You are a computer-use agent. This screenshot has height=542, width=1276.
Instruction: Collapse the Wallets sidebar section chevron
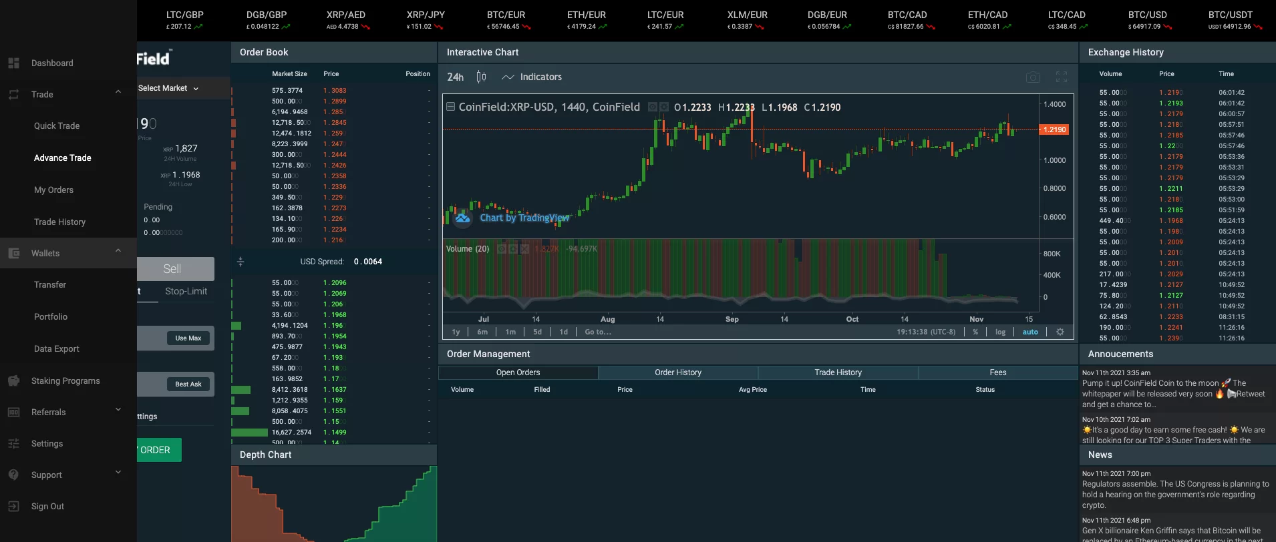118,251
